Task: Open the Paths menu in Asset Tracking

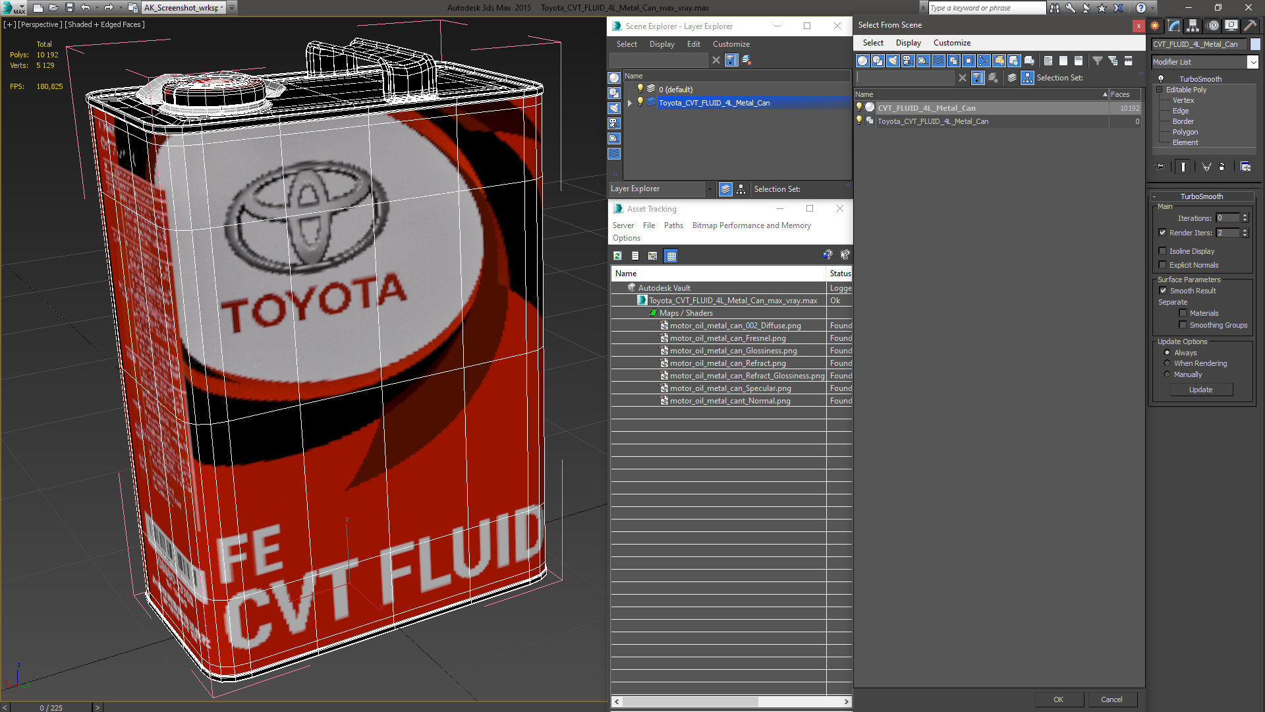Action: click(x=673, y=225)
